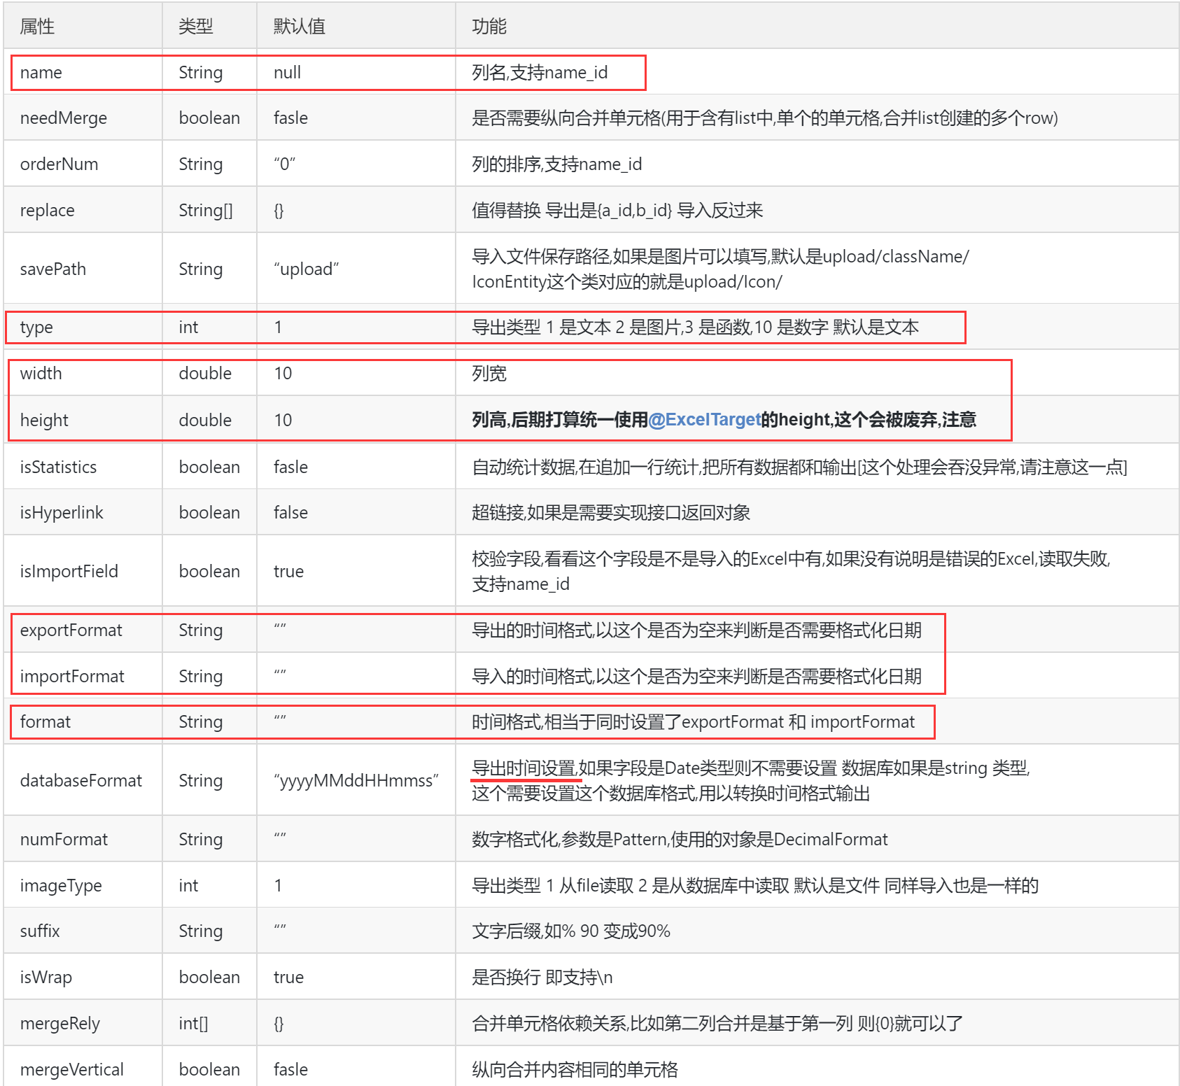Select the 'numFormat' attribute cell
The image size is (1180, 1086).
[x=83, y=839]
